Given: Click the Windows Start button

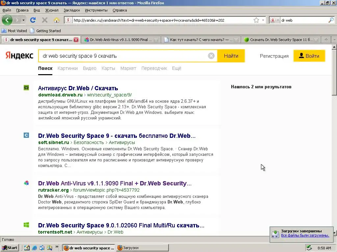Looking at the screenshot, I should tap(10, 248).
